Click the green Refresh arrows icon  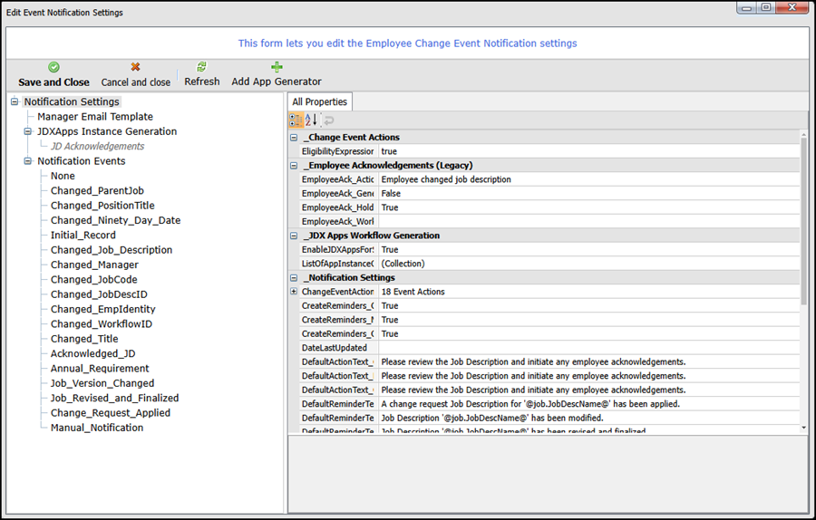(201, 67)
